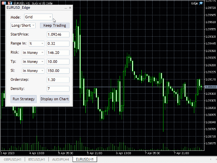Screen dimensions: 217x163
Task: Open the Range in % unit dropdown
Action: [x=37, y=43]
